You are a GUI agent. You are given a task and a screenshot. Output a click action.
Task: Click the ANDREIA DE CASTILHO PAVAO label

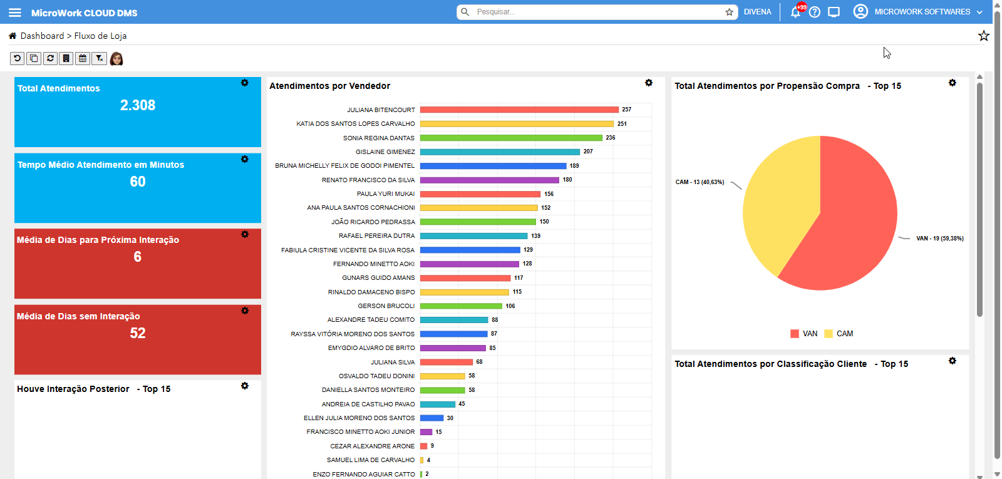pyautogui.click(x=368, y=404)
